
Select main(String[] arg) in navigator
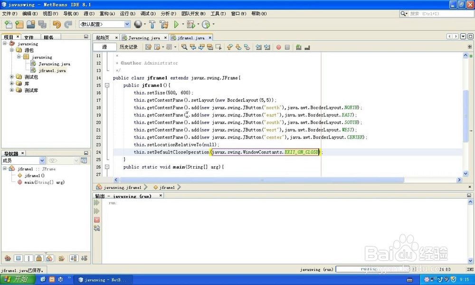(44, 182)
